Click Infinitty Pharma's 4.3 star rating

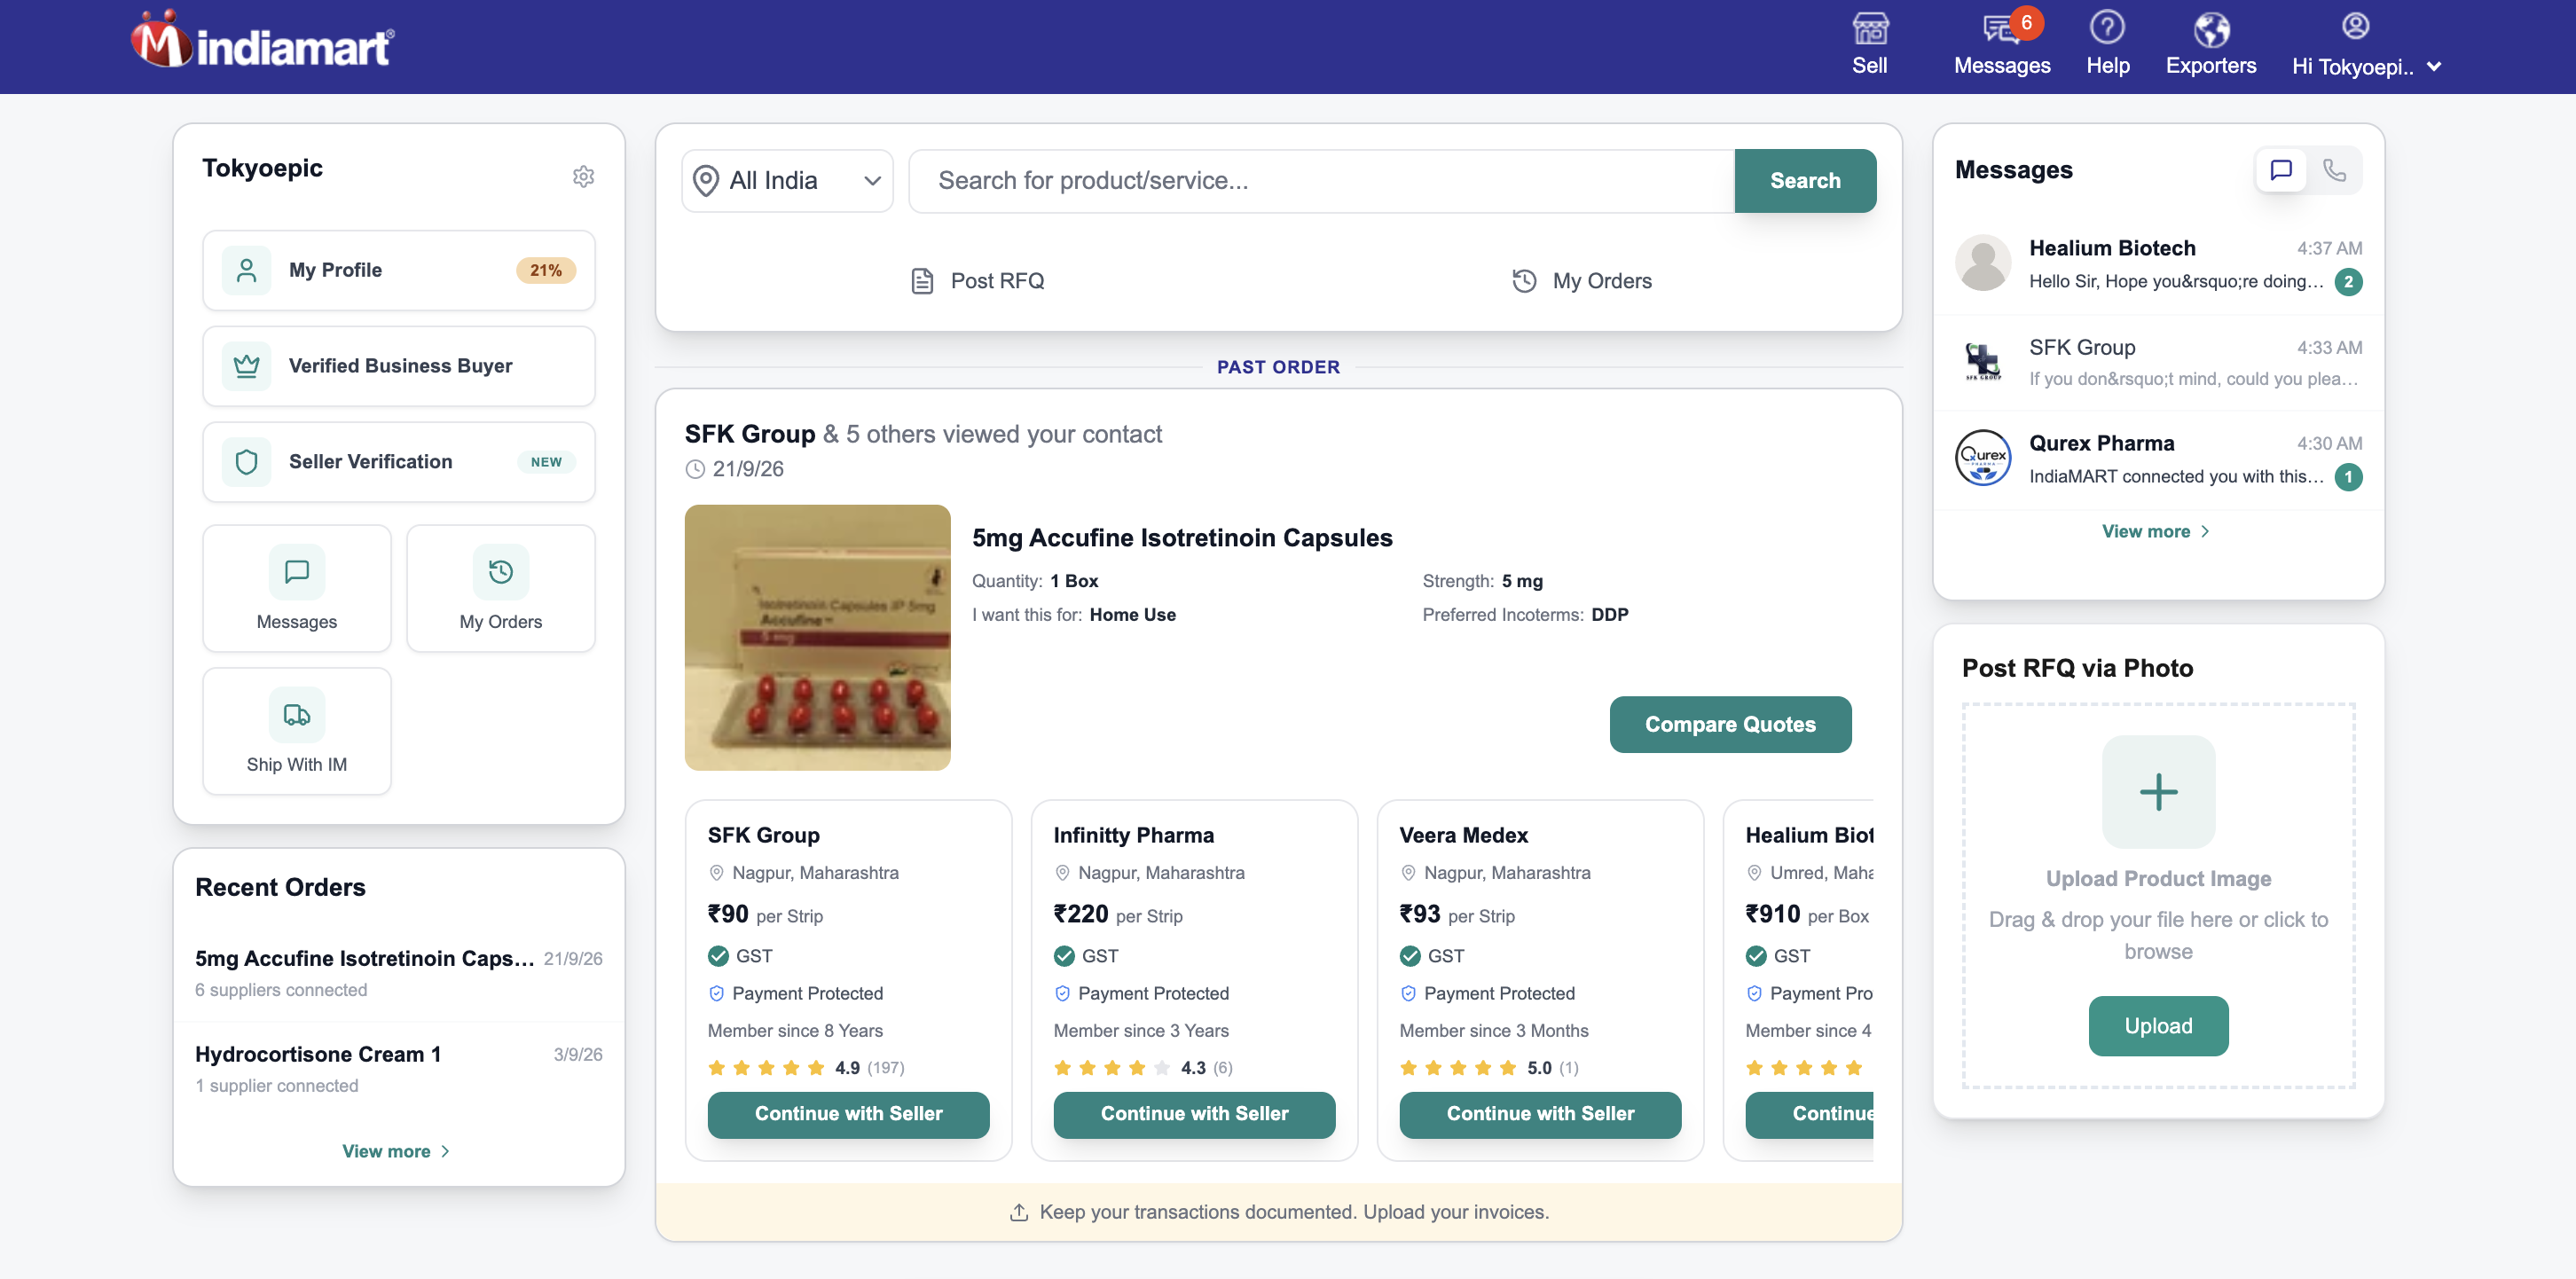point(1143,1068)
